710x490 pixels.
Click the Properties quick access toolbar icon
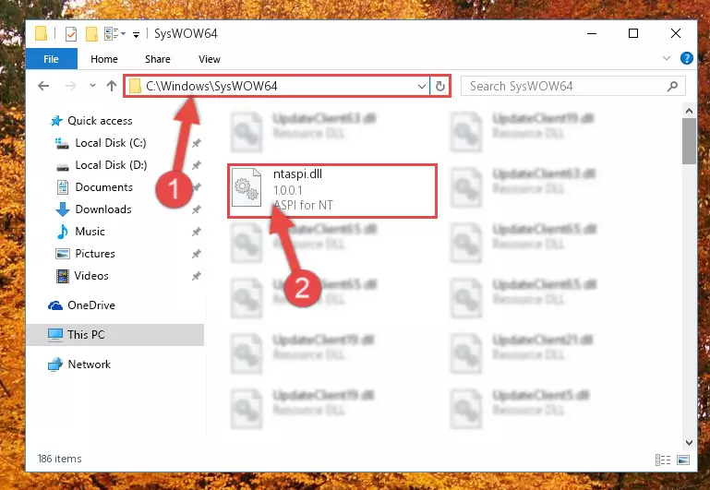click(x=71, y=34)
